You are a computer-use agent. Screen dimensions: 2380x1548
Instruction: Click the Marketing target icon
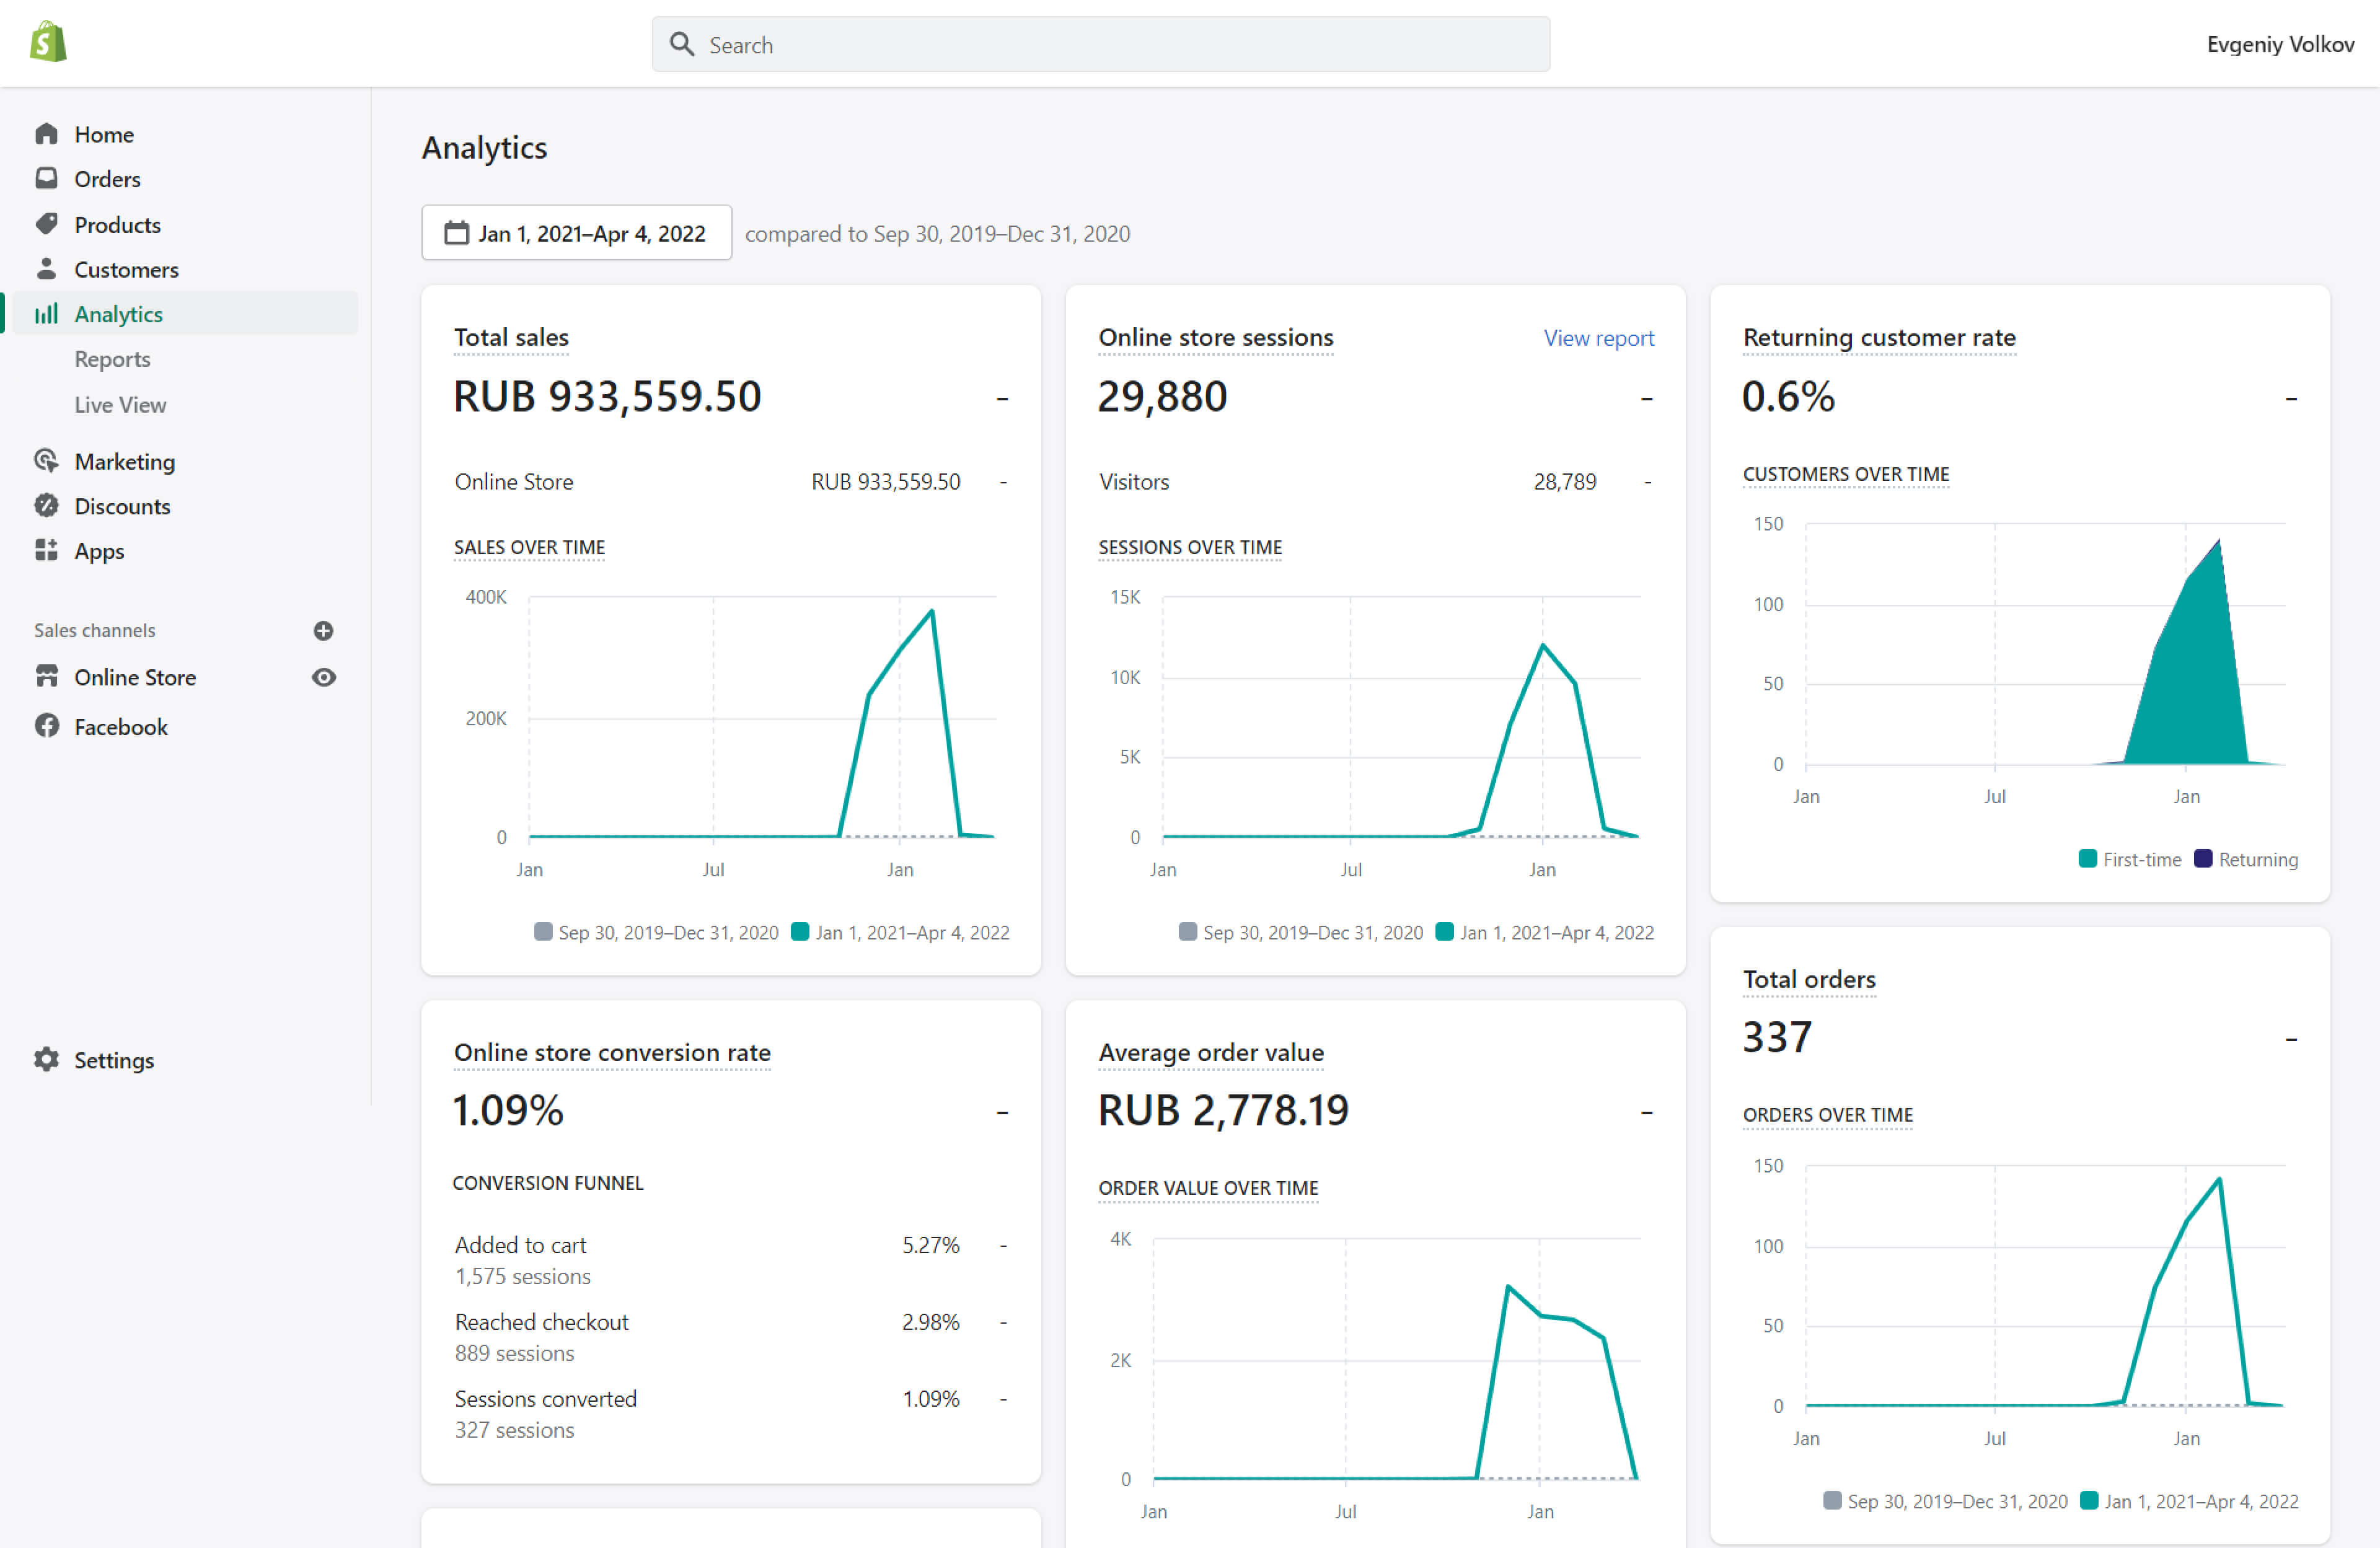(x=46, y=461)
